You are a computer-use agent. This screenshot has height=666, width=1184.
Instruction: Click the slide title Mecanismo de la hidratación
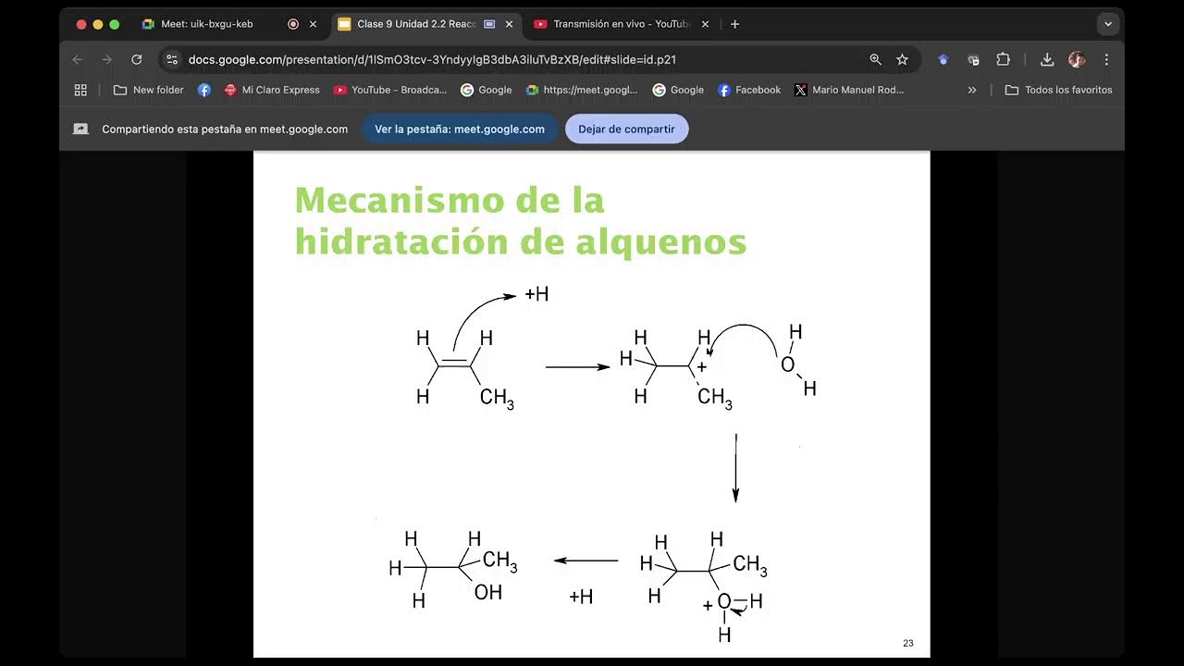[x=520, y=221]
